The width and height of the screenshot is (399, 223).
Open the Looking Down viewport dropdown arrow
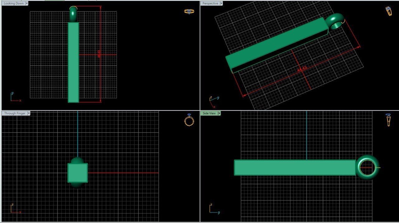(x=26, y=3)
